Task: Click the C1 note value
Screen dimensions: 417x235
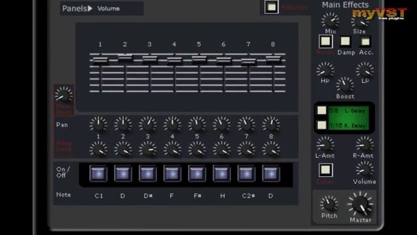Action: pyautogui.click(x=98, y=196)
